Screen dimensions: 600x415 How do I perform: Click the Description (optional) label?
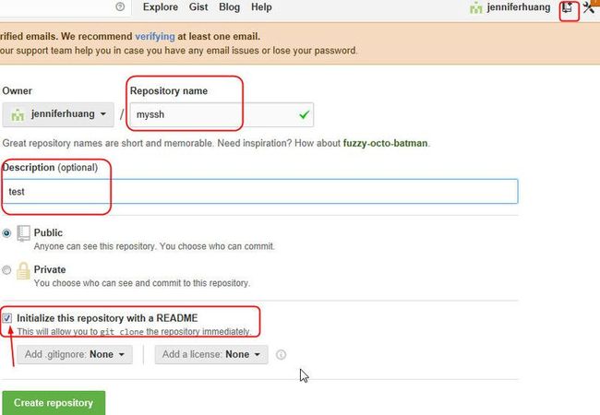(x=50, y=167)
